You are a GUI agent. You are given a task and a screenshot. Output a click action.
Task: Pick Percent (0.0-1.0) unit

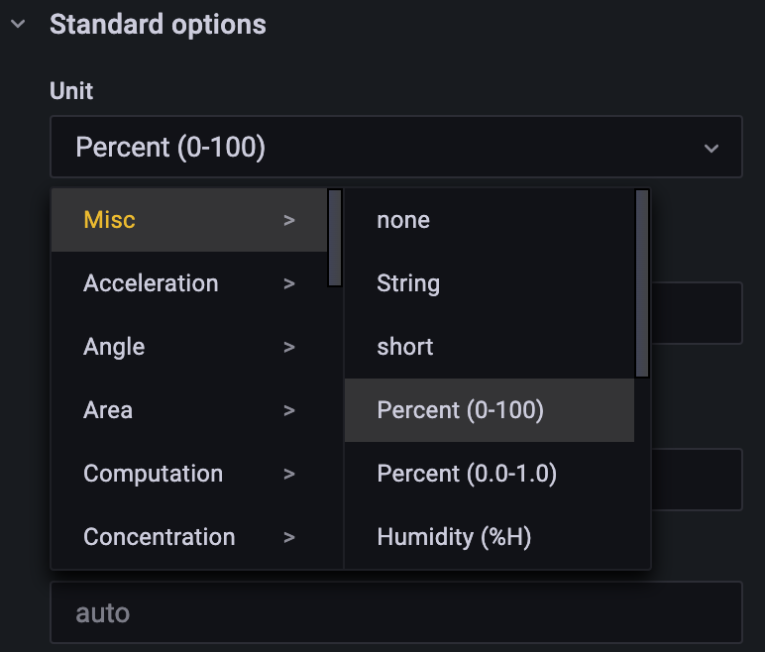click(x=467, y=474)
